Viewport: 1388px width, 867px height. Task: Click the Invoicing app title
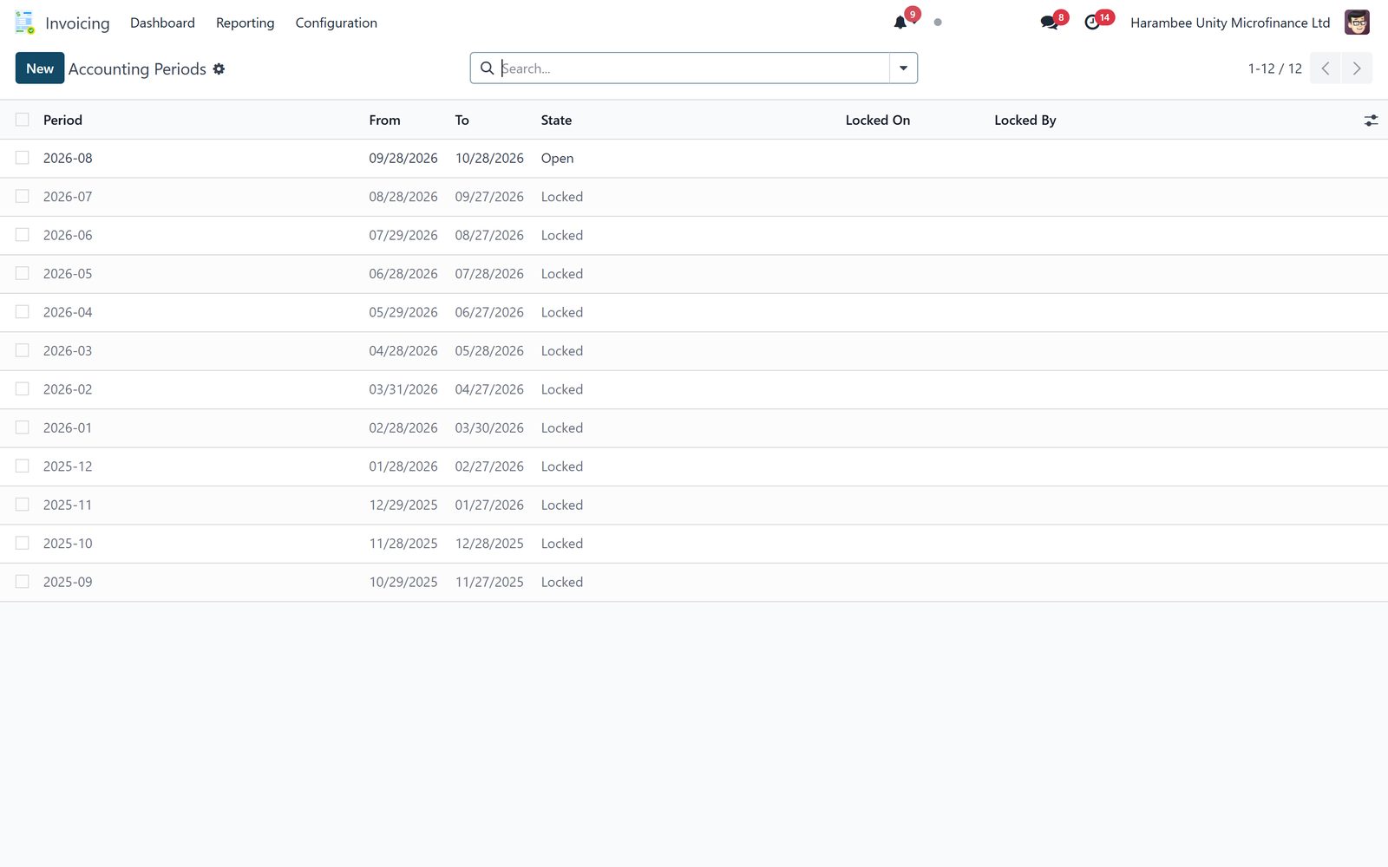(77, 23)
